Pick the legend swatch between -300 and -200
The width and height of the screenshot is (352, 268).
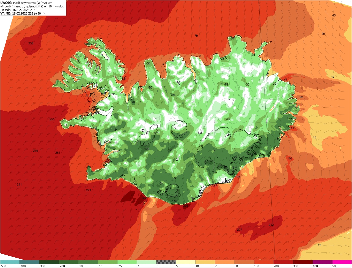49,262
